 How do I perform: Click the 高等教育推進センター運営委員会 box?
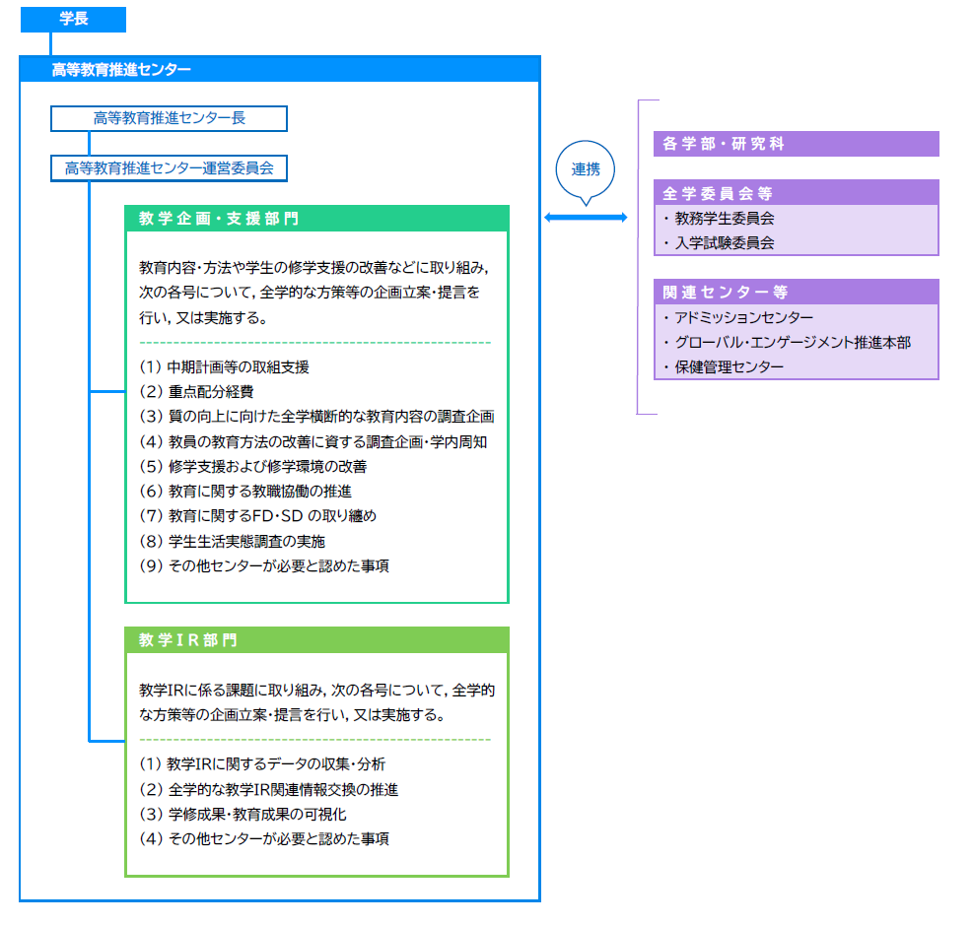coord(169,168)
